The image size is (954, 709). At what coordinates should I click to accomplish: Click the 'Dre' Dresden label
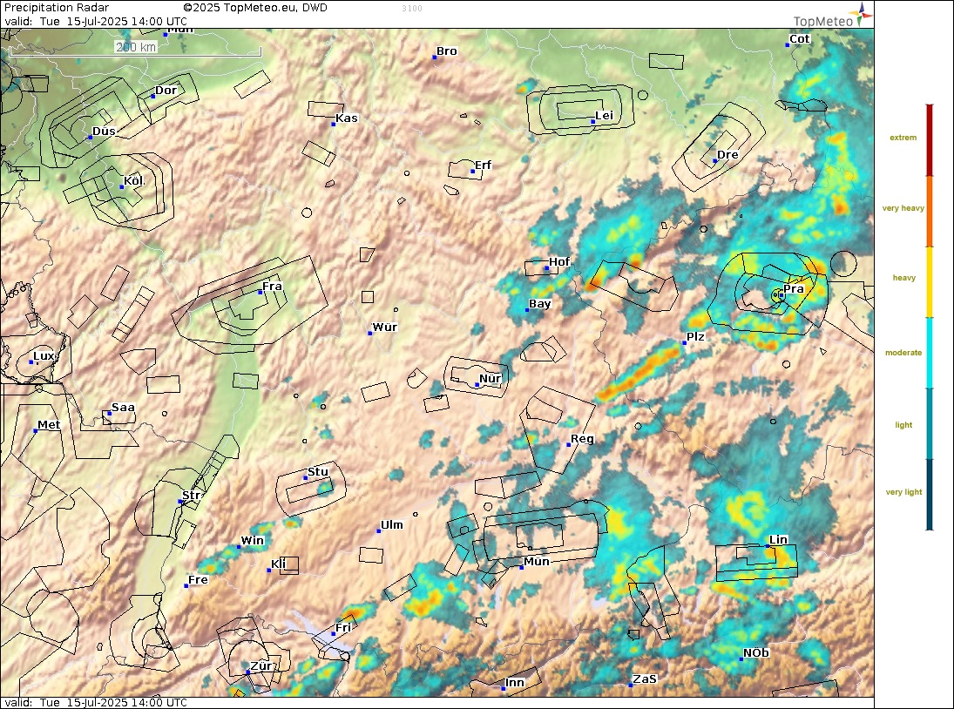[x=727, y=154]
